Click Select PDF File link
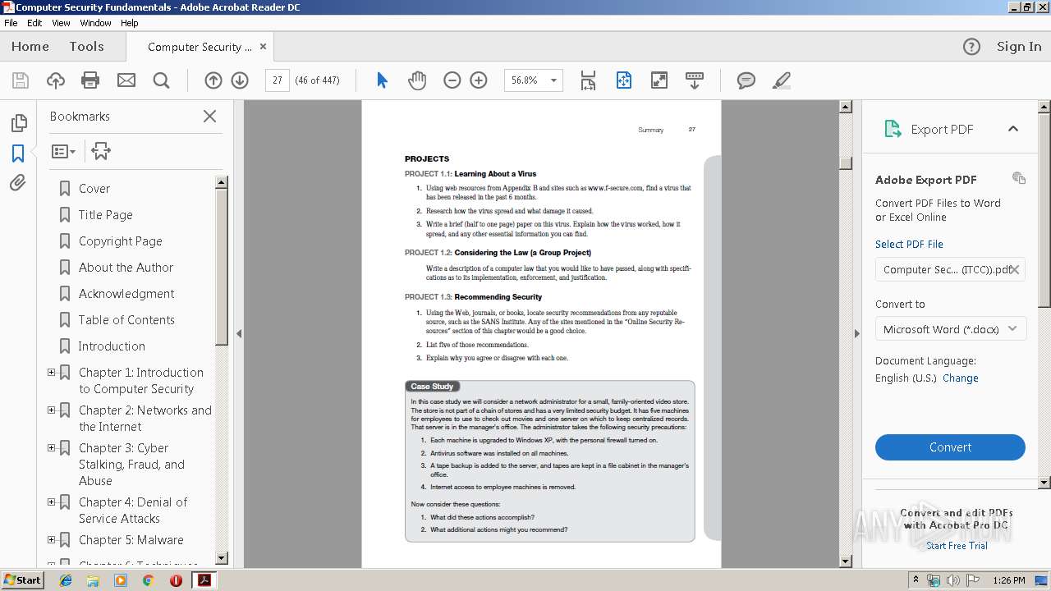1051x591 pixels. 909,244
